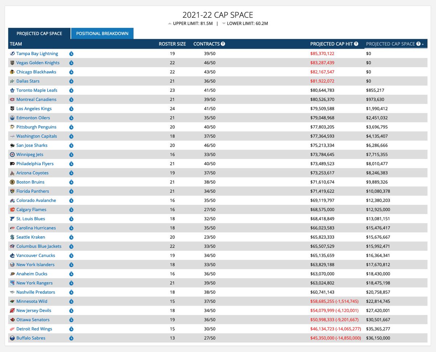Sort table by Roster Size column

coord(172,44)
